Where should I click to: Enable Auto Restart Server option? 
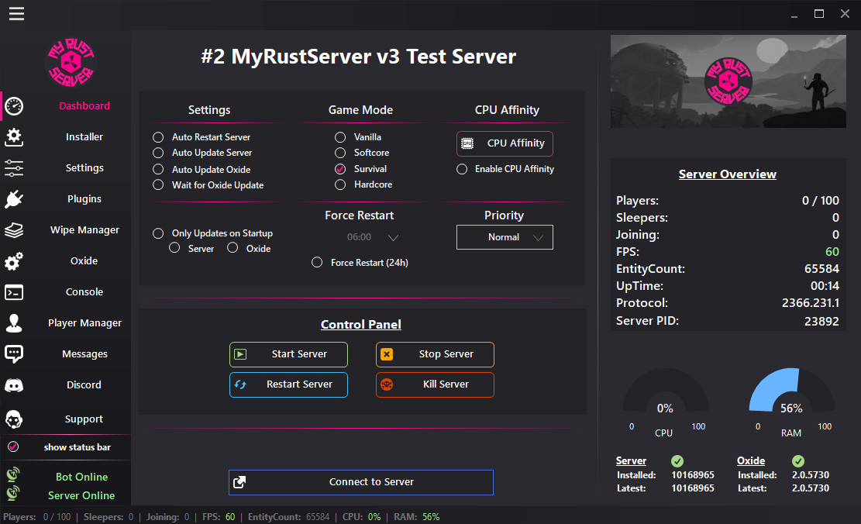click(158, 137)
